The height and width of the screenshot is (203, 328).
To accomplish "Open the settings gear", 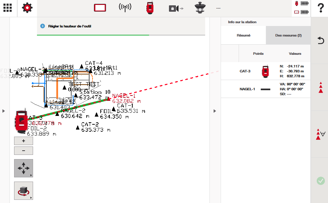I will [x=27, y=8].
